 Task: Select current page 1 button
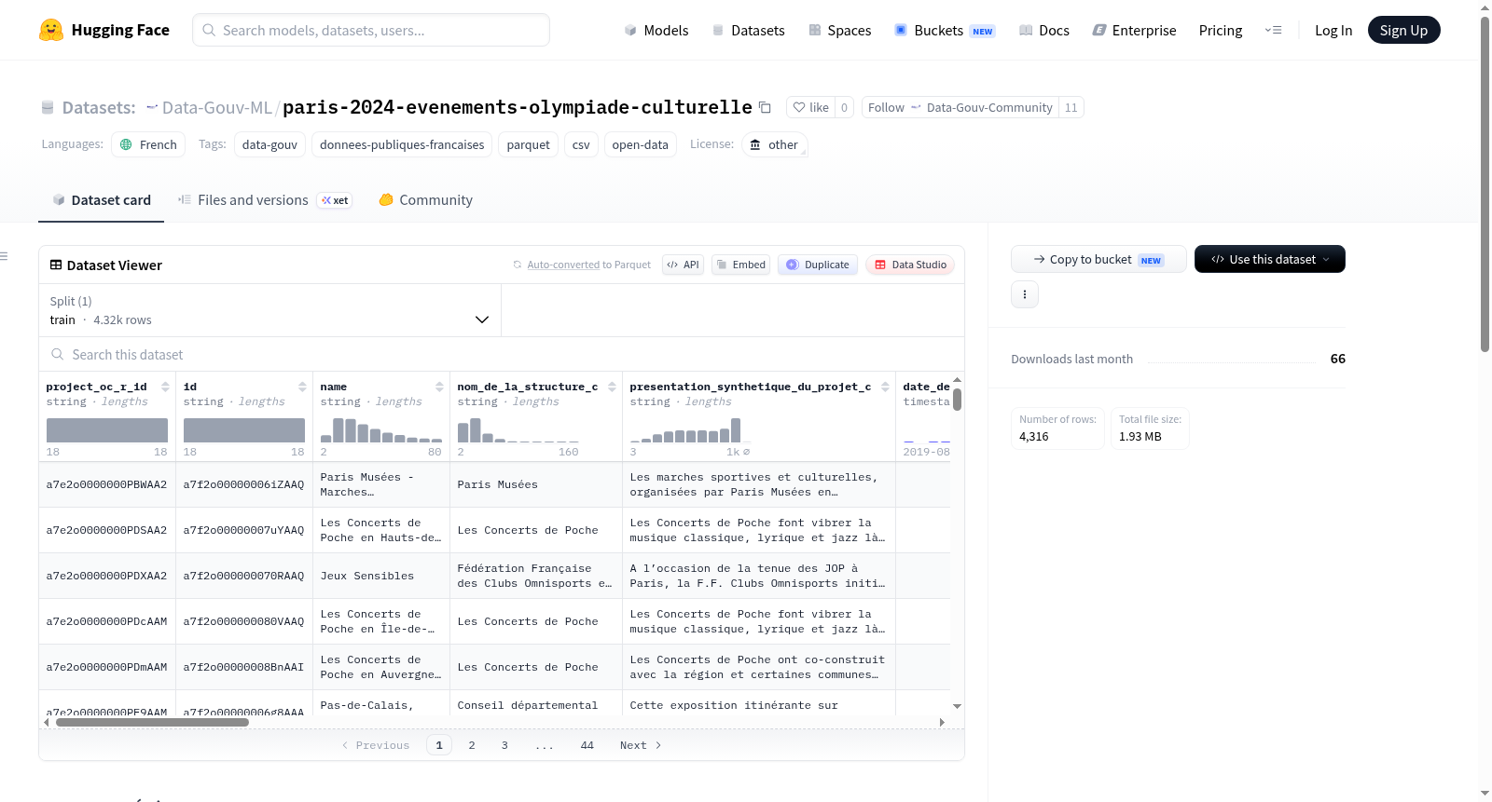(x=439, y=745)
